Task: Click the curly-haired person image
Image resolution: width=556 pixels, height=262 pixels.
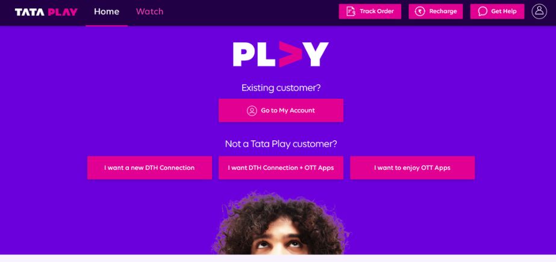Action: pos(280,223)
